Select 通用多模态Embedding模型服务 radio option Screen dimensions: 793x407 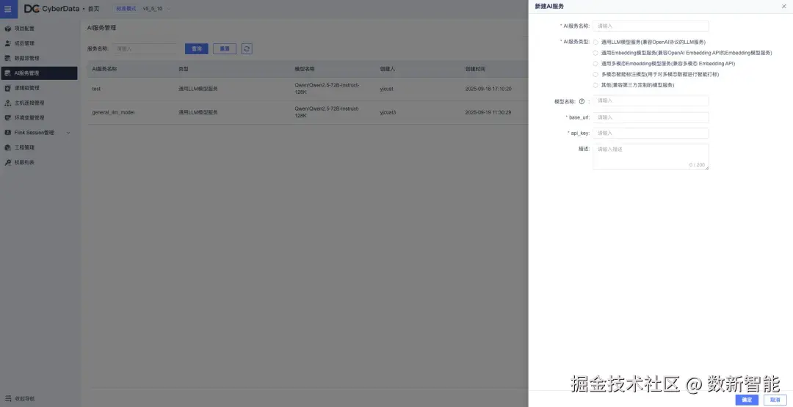click(595, 64)
